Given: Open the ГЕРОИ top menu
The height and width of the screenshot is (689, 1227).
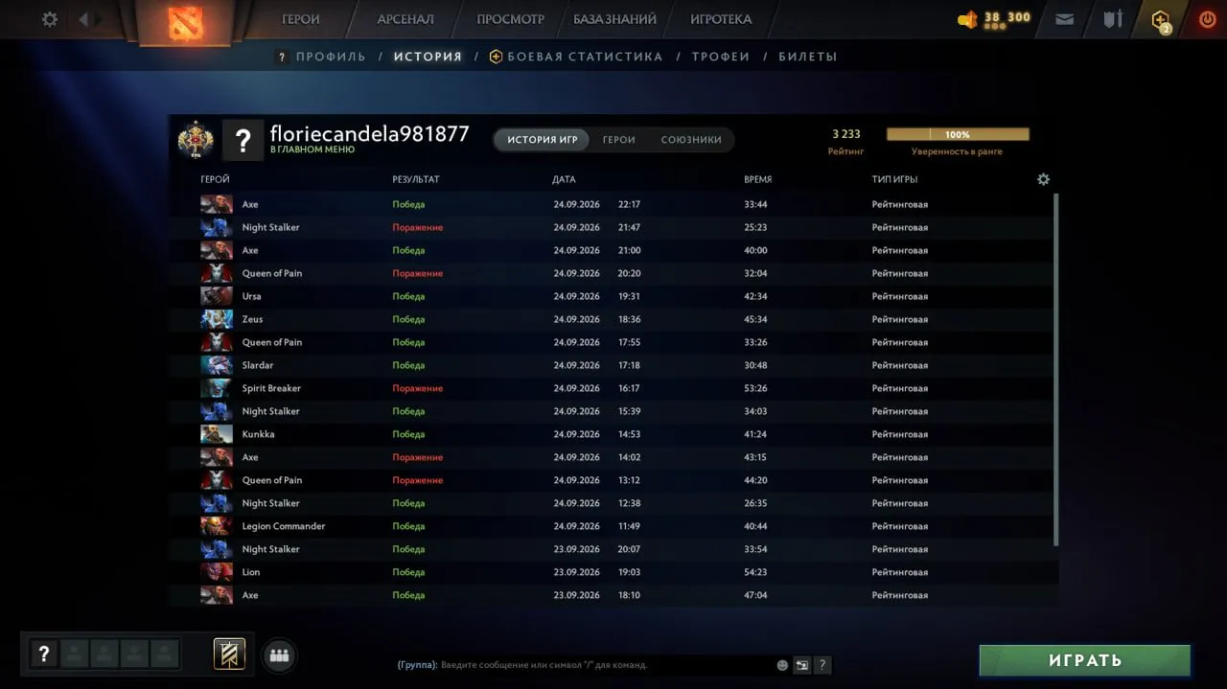Looking at the screenshot, I should (x=301, y=19).
